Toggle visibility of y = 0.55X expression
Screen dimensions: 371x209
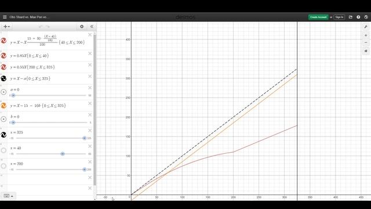3,67
